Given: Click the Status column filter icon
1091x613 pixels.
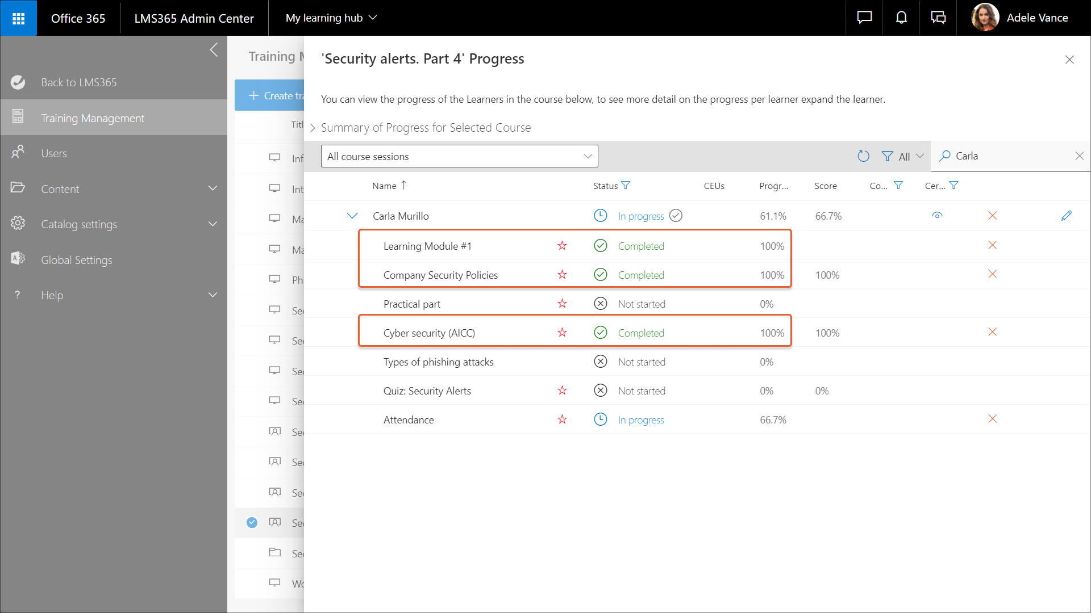Looking at the screenshot, I should click(x=626, y=186).
